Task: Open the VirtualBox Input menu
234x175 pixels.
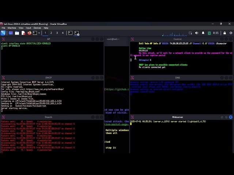Action: click(x=29, y=28)
